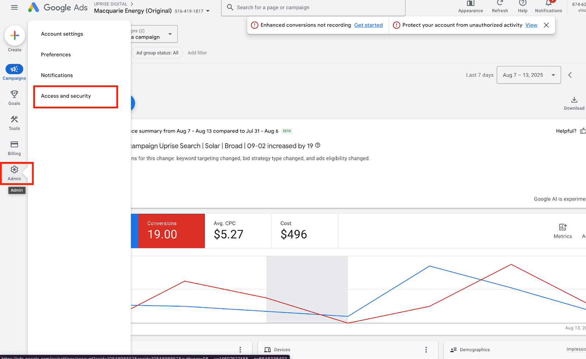Click the View link in banner
The height and width of the screenshot is (359, 586).
(x=531, y=25)
